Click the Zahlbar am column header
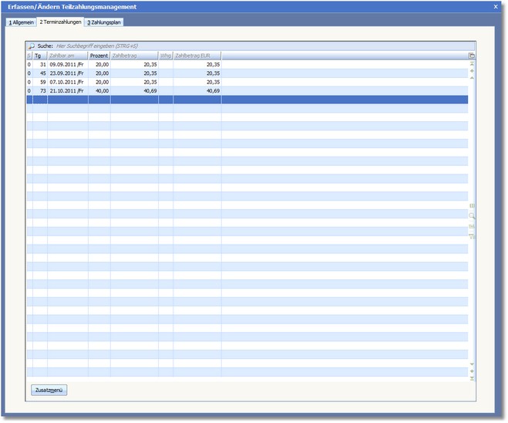Viewport: 508px width, 423px height. (67, 56)
